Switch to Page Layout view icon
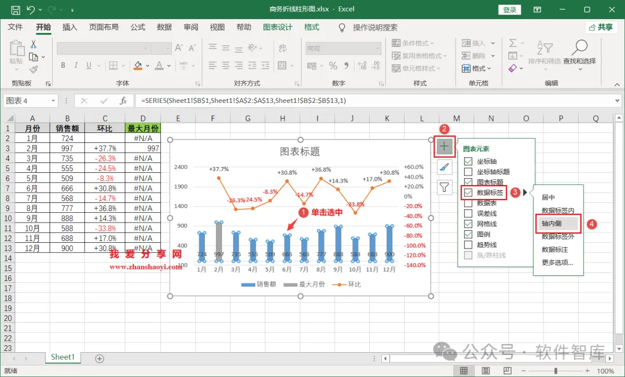Screen dimensions: 625x377 pos(486,371)
